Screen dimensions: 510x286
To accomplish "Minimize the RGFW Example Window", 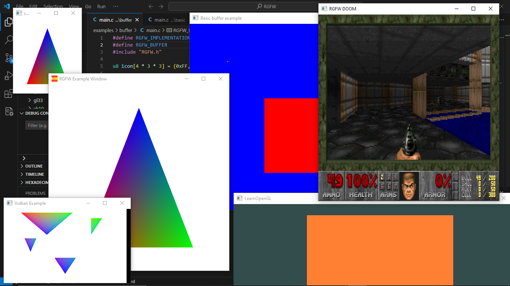I will coord(187,79).
